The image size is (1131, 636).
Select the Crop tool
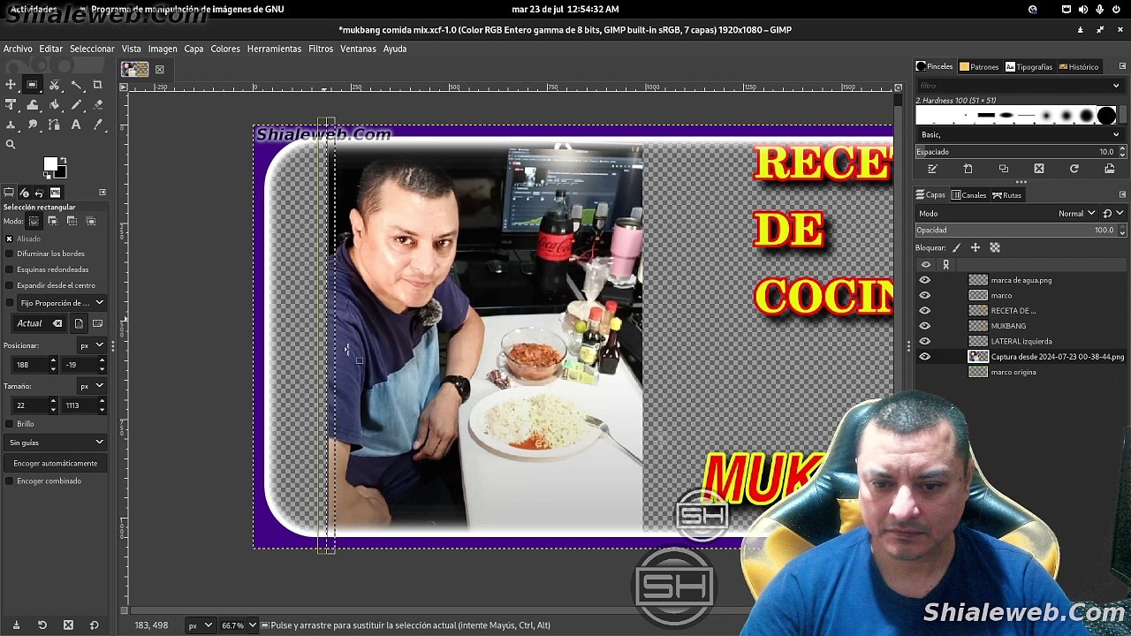point(97,85)
